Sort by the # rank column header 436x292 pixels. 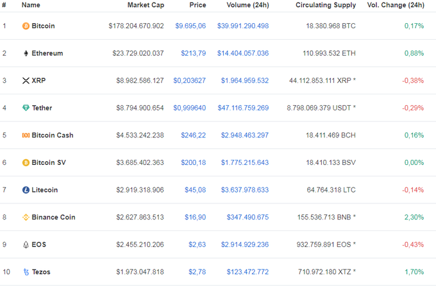4,5
